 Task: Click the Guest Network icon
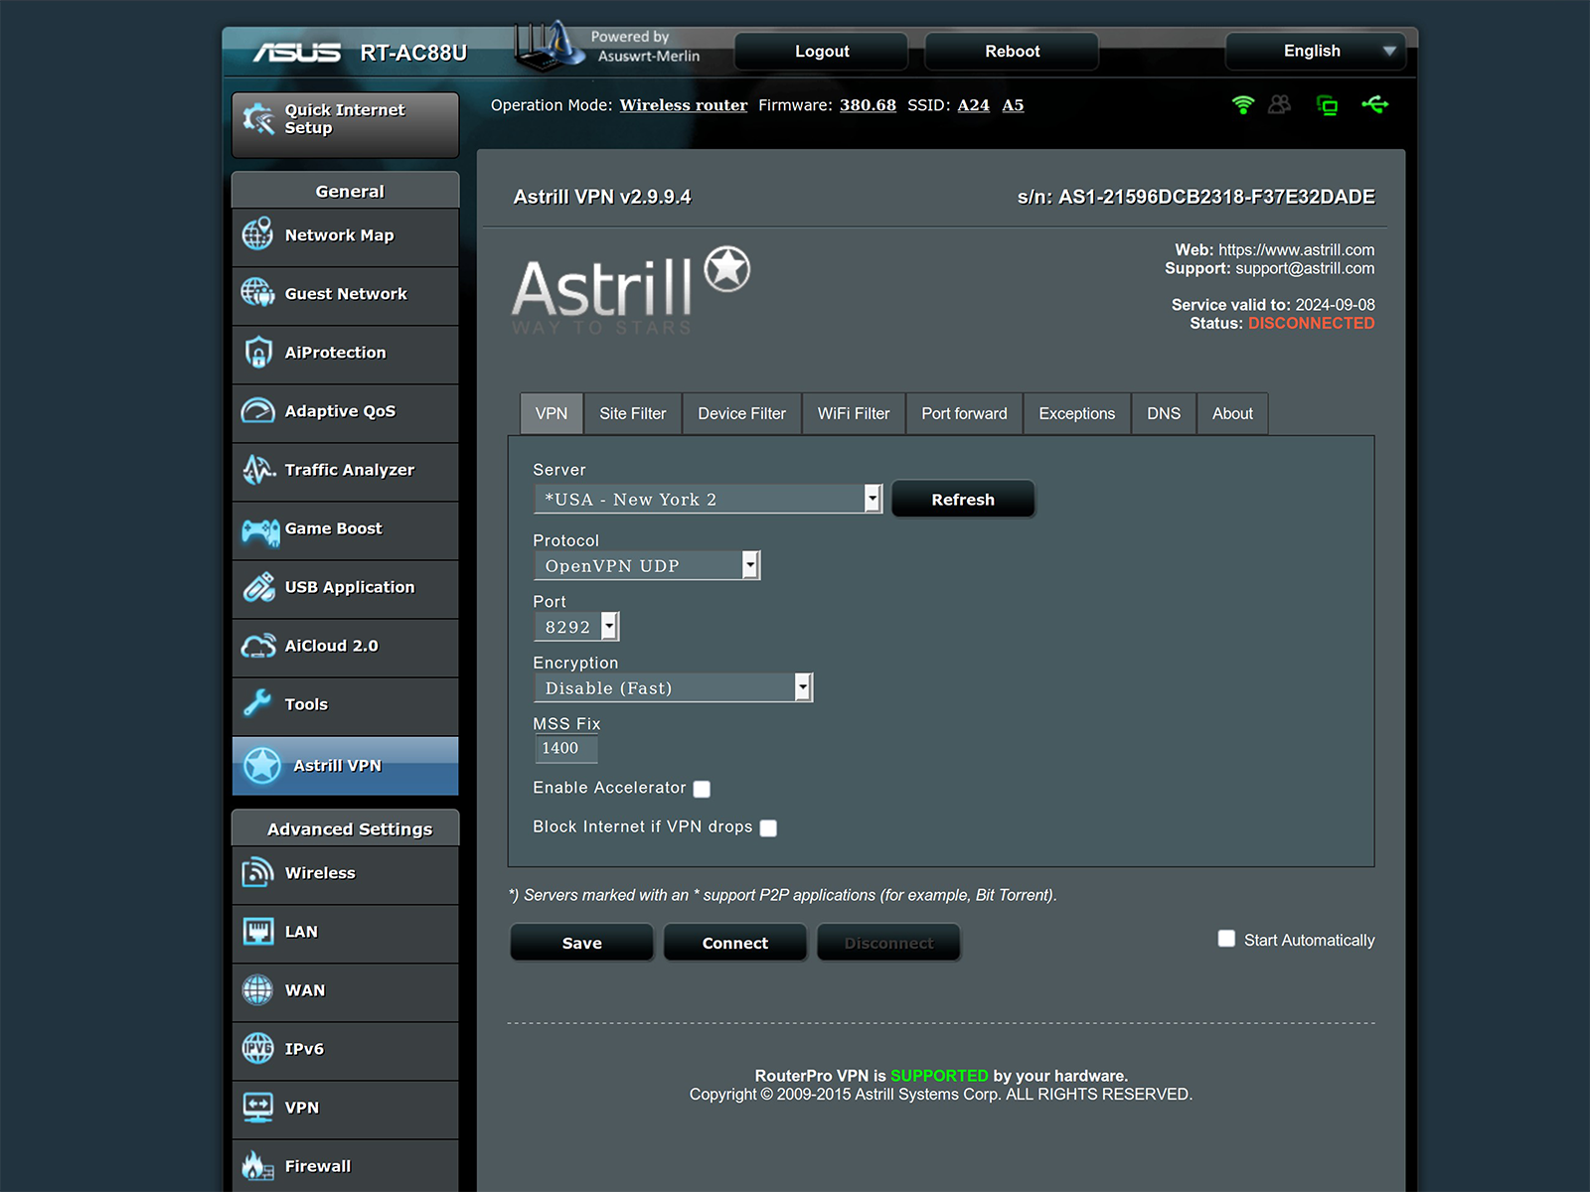tap(258, 294)
